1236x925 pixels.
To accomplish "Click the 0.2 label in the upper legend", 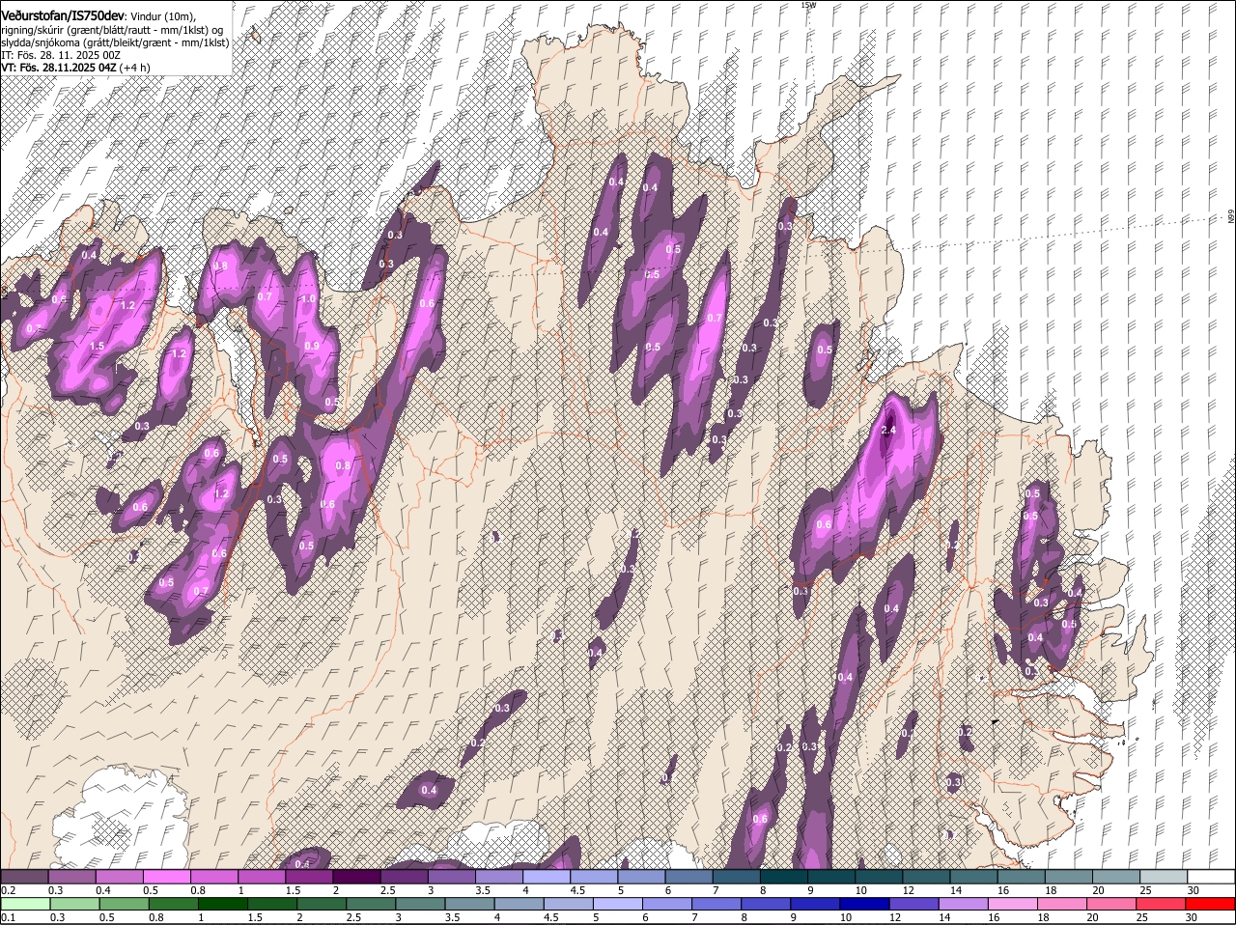I will pos(8,889).
